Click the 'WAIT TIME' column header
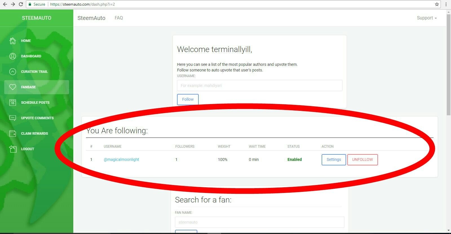 pos(257,147)
